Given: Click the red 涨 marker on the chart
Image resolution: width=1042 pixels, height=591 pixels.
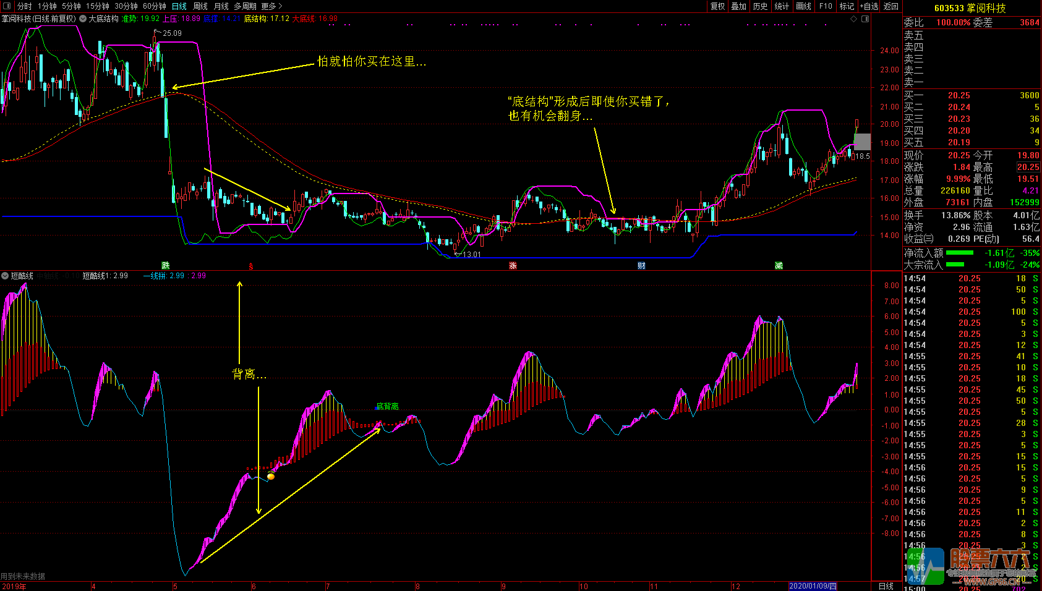Looking at the screenshot, I should click(x=513, y=265).
